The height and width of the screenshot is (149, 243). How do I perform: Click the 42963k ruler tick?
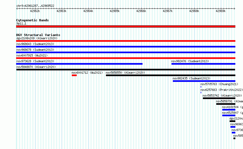click(x=61, y=11)
